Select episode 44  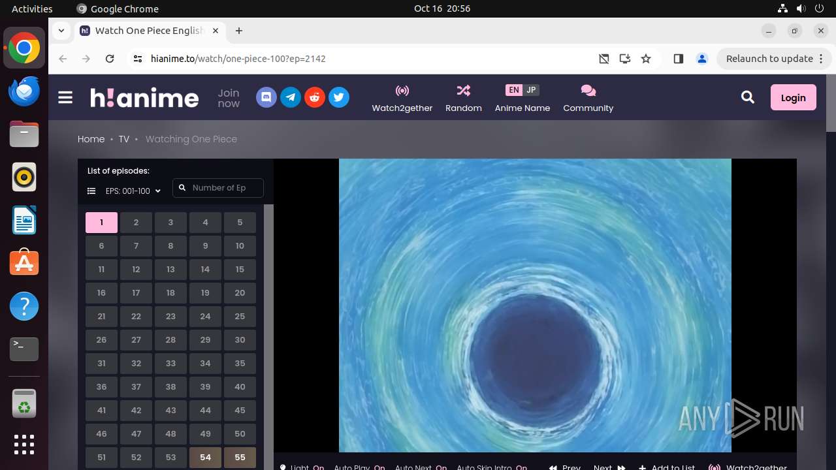205,411
